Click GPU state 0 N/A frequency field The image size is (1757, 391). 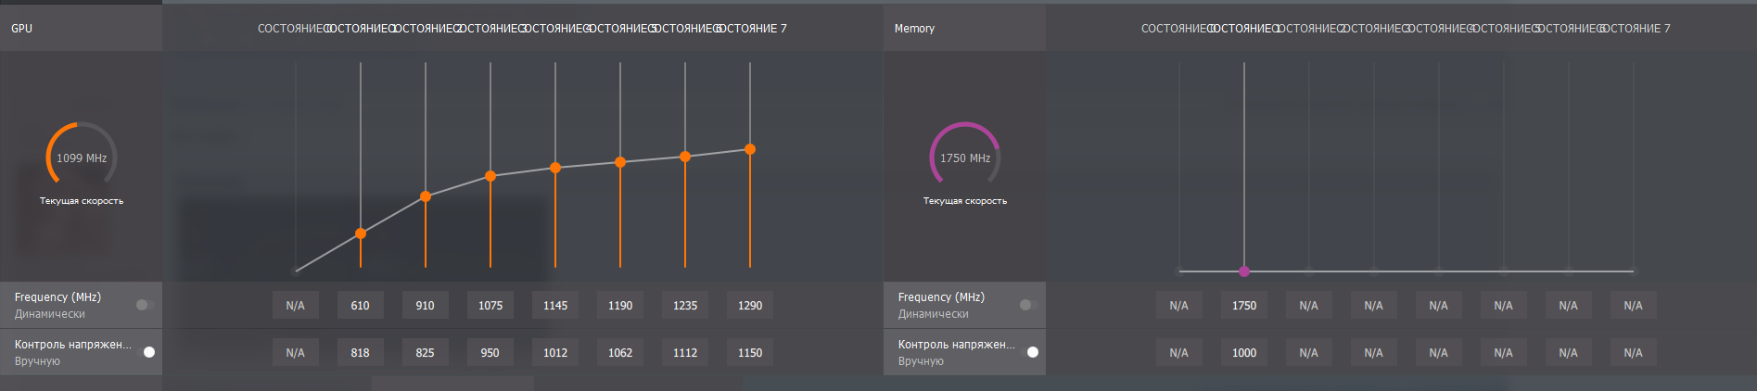296,306
